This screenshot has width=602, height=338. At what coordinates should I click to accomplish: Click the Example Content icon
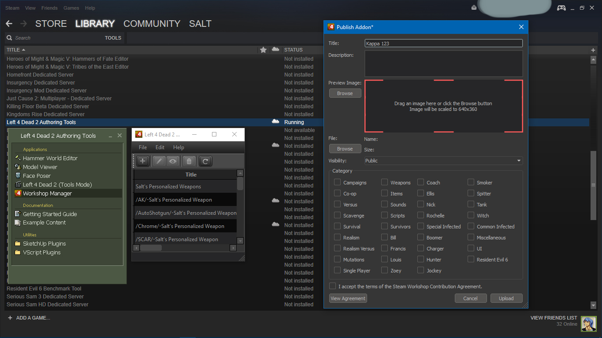tap(18, 222)
